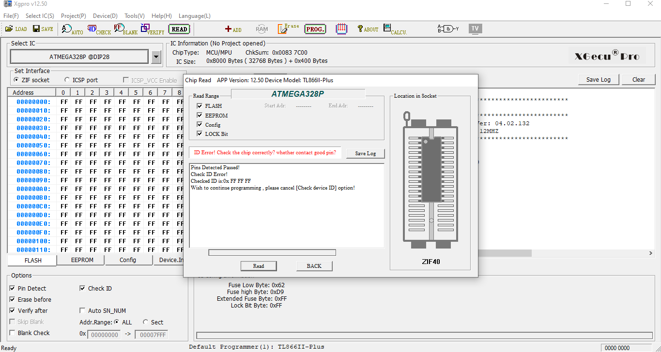
Task: Select the ICSP port radio button
Action: tap(67, 80)
